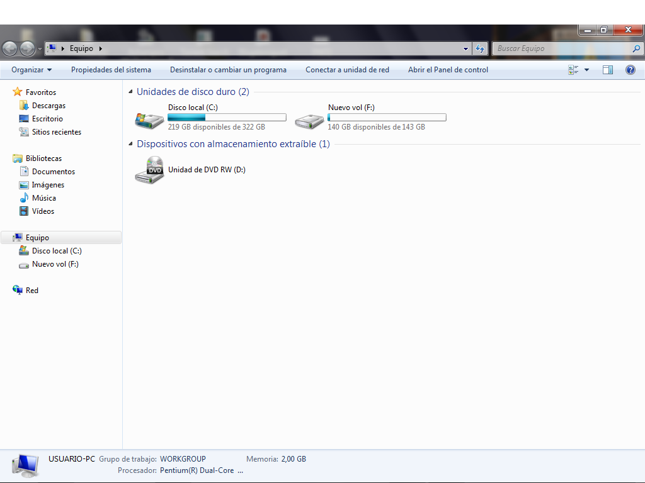
Task: Click Nuevo vol (F:) usage bar
Action: point(387,117)
